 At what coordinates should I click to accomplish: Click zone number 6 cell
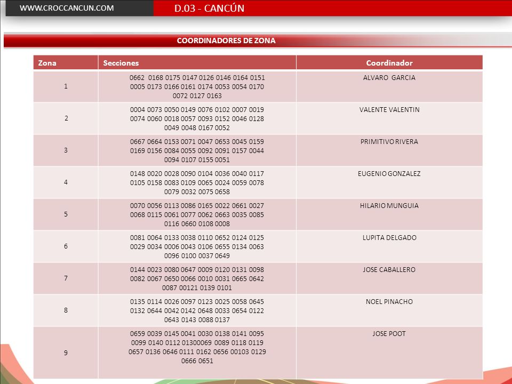click(x=66, y=246)
